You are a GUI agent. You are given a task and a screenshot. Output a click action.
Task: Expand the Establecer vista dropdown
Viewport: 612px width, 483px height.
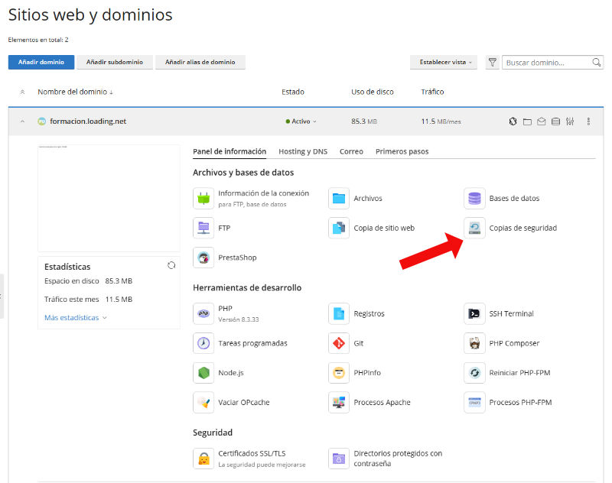(444, 62)
